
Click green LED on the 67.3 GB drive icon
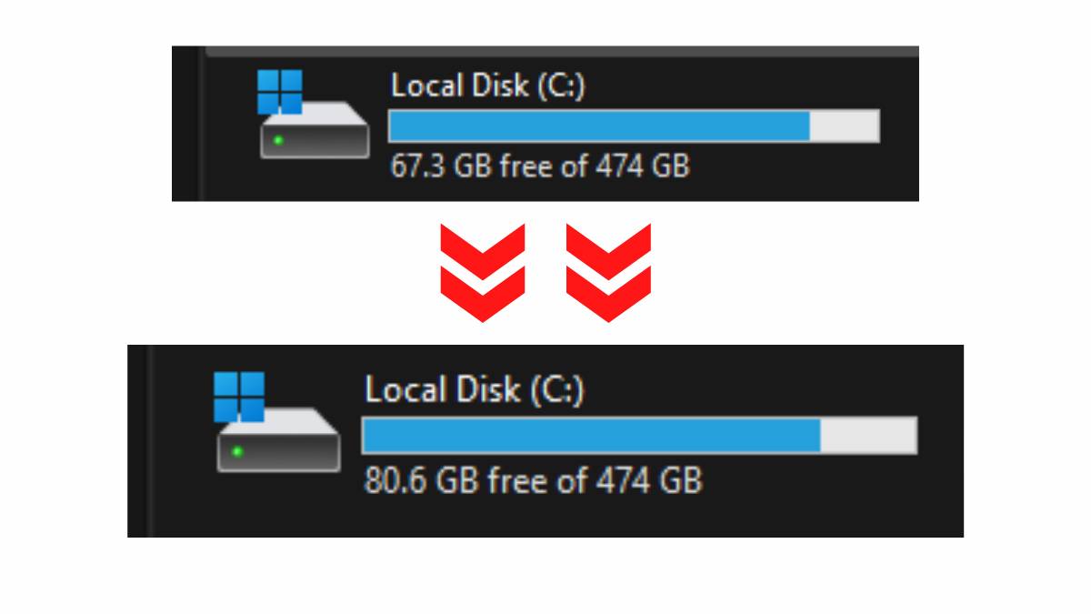point(278,140)
